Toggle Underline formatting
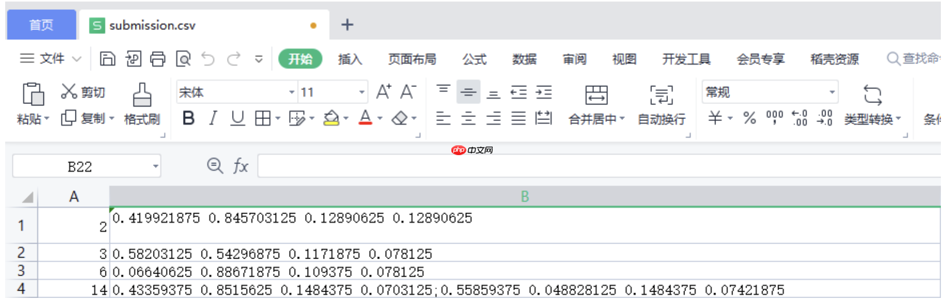The image size is (944, 301). [x=237, y=118]
